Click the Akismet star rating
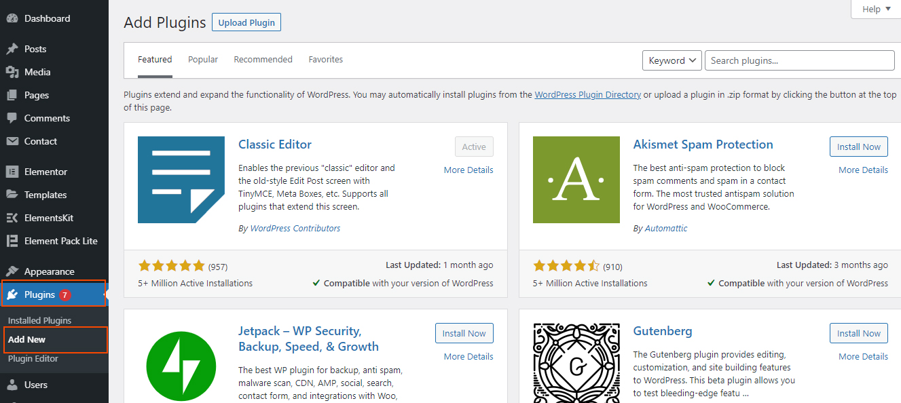The height and width of the screenshot is (403, 901). [566, 266]
